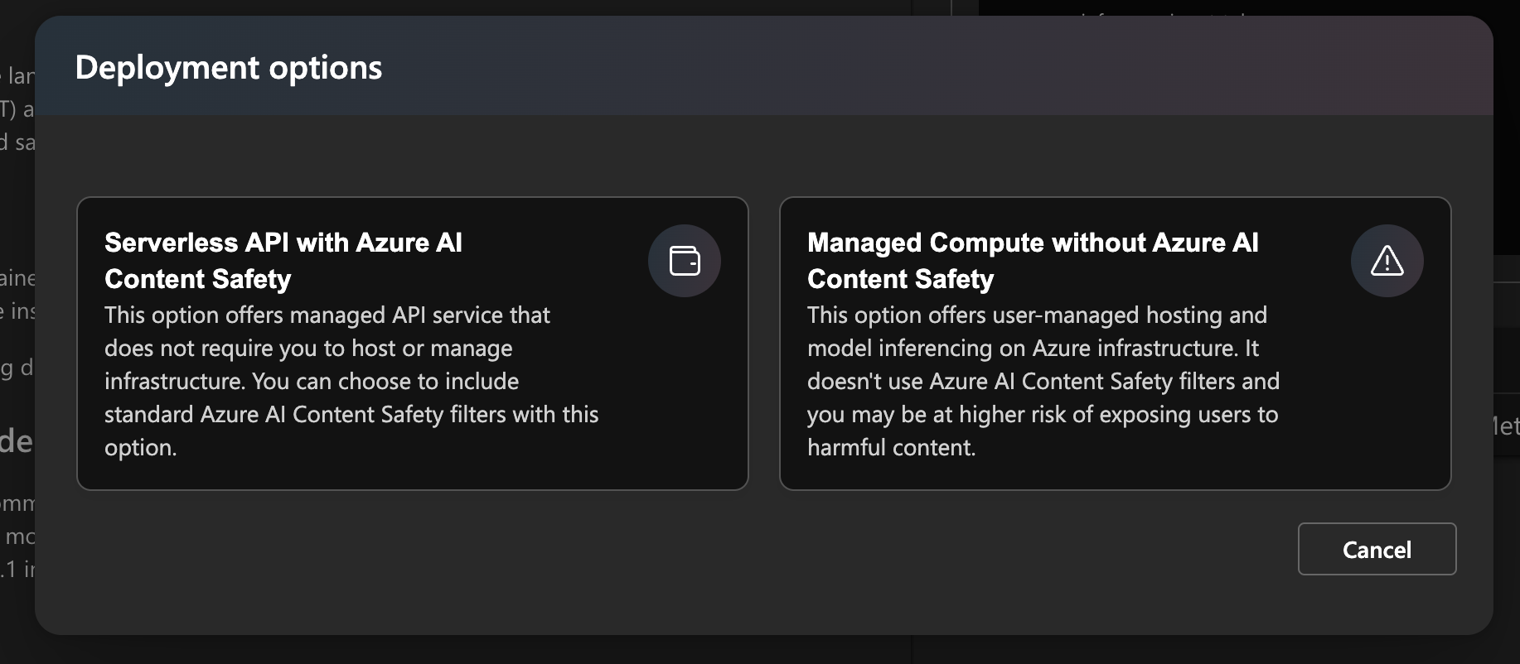Viewport: 1520px width, 664px height.
Task: Choose the Serverless API with Azure AI heading
Action: pyautogui.click(x=283, y=243)
